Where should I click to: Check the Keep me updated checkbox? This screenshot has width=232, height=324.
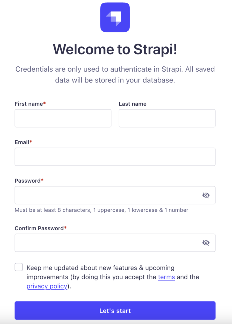pyautogui.click(x=18, y=267)
